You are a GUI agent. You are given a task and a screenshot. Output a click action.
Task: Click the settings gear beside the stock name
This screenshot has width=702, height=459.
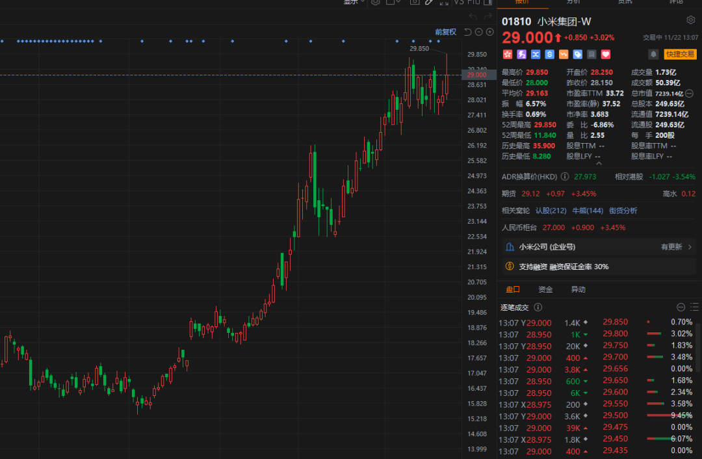pyautogui.click(x=690, y=21)
